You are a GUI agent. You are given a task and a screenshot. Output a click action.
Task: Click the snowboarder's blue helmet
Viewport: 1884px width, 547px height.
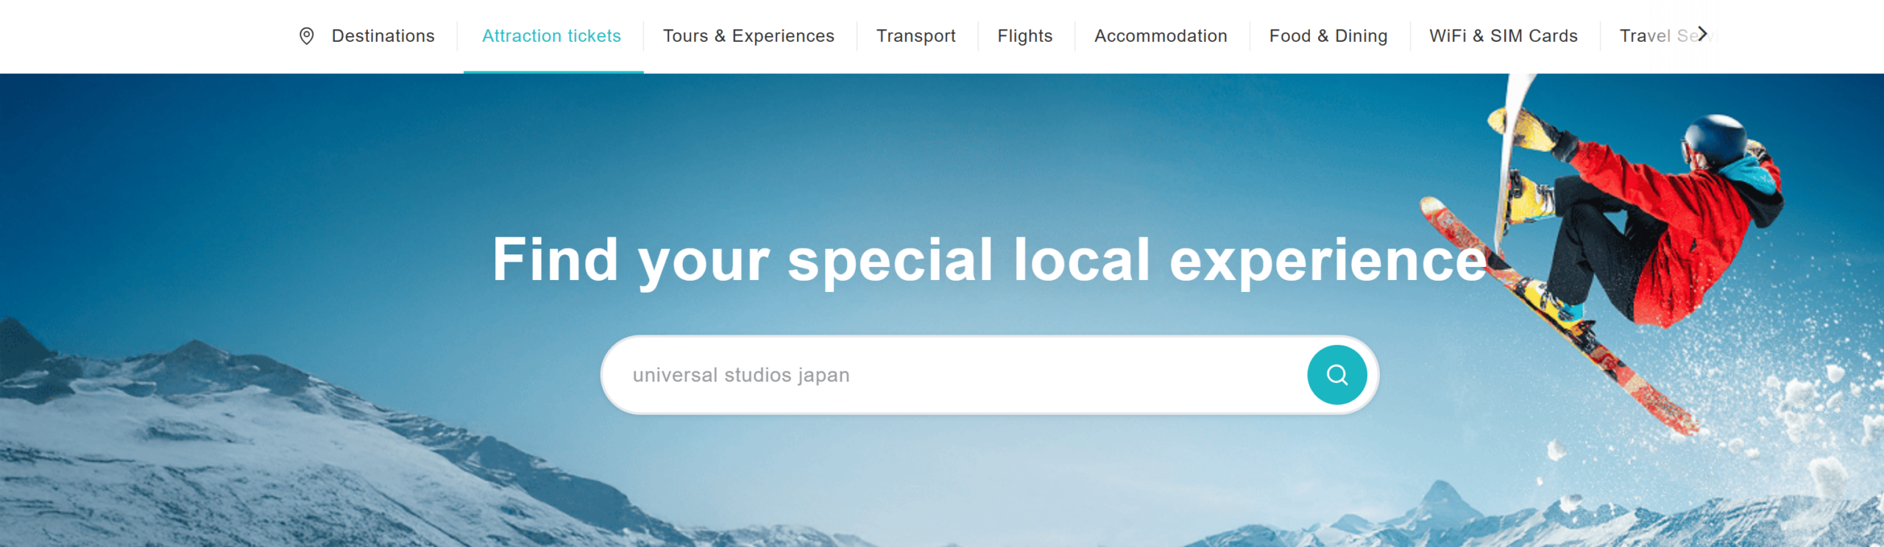click(x=1716, y=138)
